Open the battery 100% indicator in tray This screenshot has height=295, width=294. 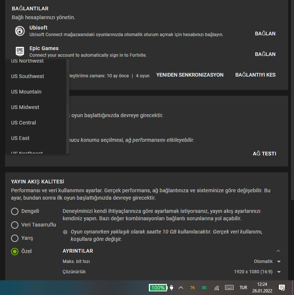pos(158,288)
